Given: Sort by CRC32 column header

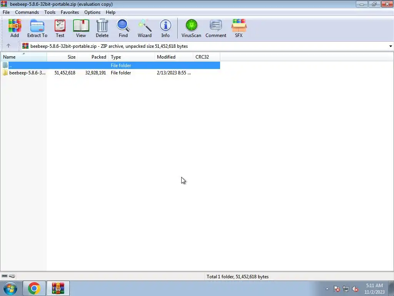Looking at the screenshot, I should (207, 57).
